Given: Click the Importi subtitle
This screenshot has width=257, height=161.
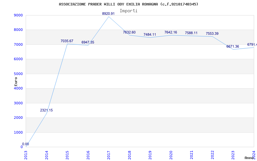Looking at the screenshot, I should 128,11.
